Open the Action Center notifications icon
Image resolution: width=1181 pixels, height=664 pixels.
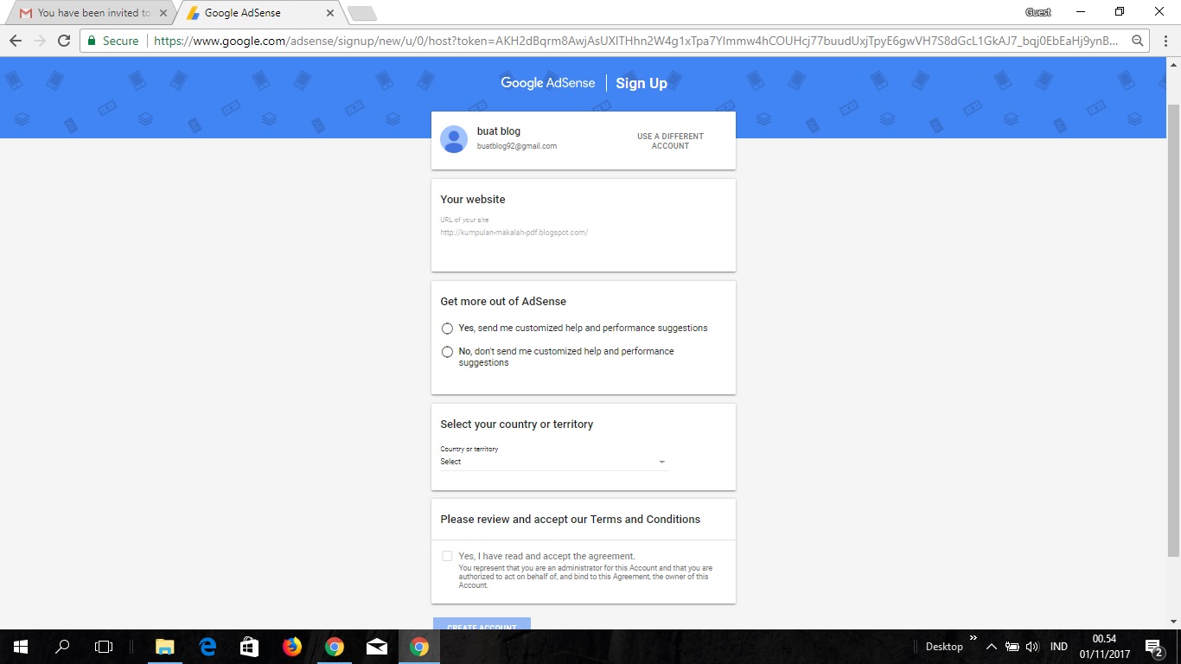click(x=1153, y=647)
